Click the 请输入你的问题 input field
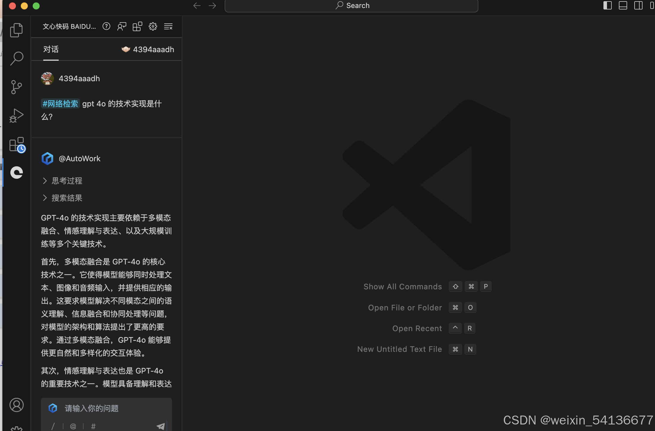This screenshot has height=431, width=655. 91,408
